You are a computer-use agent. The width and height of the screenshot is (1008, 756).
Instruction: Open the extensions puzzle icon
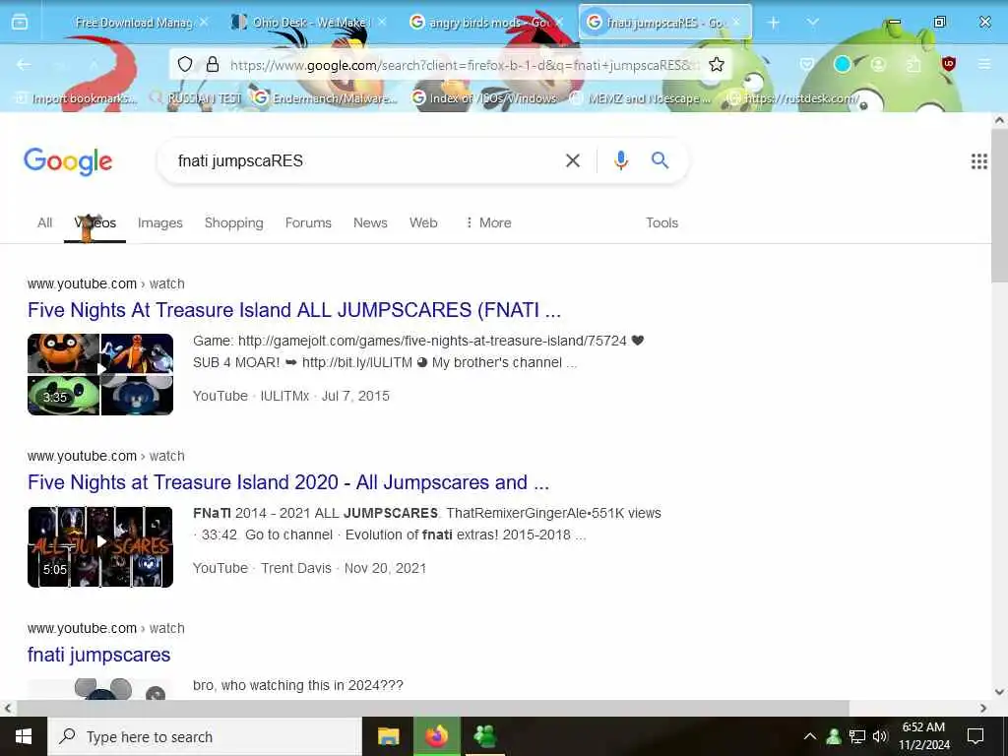pyautogui.click(x=913, y=64)
